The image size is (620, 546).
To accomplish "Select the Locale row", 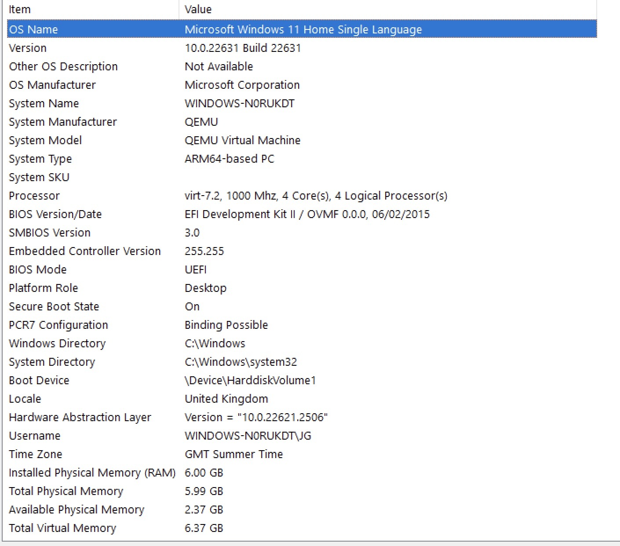I will pos(302,399).
